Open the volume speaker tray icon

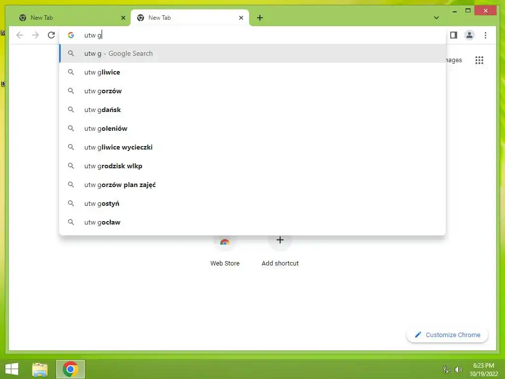[458, 369]
